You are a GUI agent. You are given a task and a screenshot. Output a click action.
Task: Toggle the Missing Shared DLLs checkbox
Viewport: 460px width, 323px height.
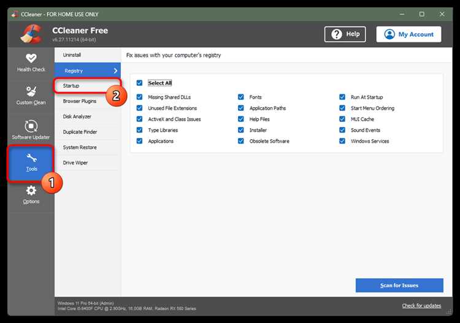point(140,97)
